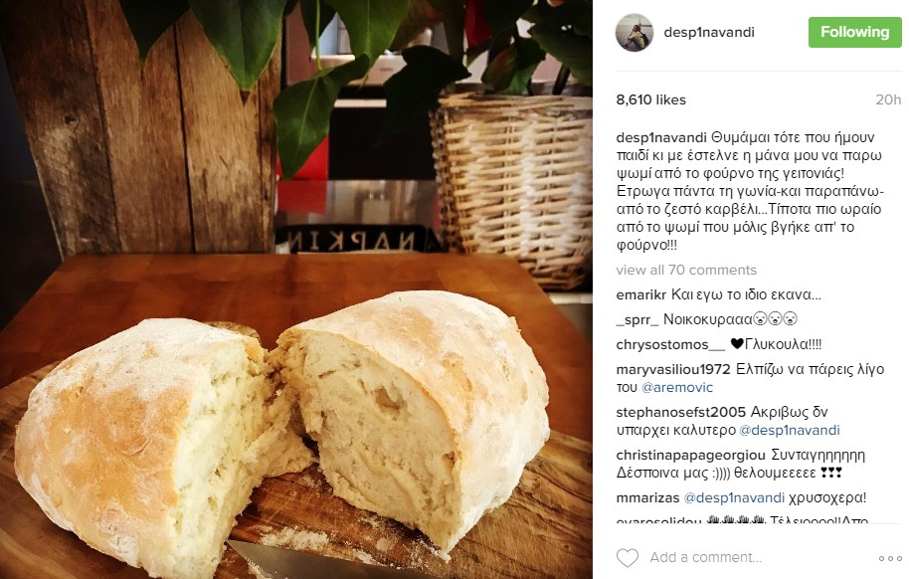Open maryvasiliou1972 commenter profile
This screenshot has width=909, height=579.
coord(673,369)
